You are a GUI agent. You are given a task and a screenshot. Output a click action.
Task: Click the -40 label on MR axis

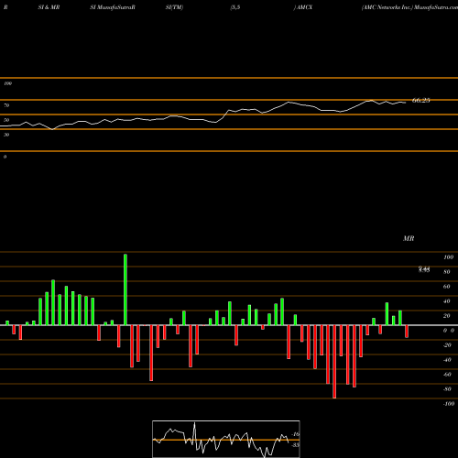[447, 360]
